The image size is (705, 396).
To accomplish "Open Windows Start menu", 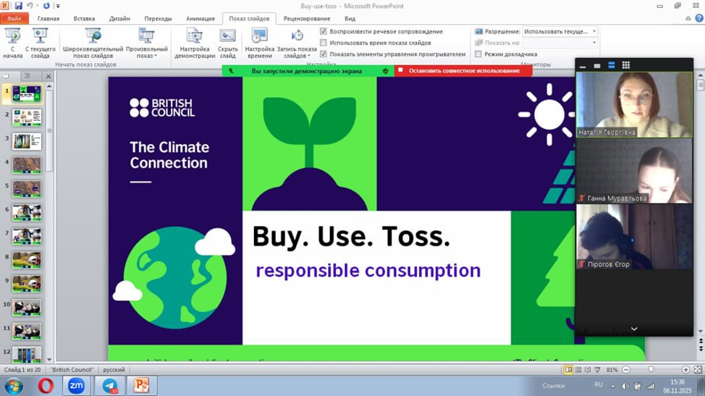I will (x=14, y=386).
